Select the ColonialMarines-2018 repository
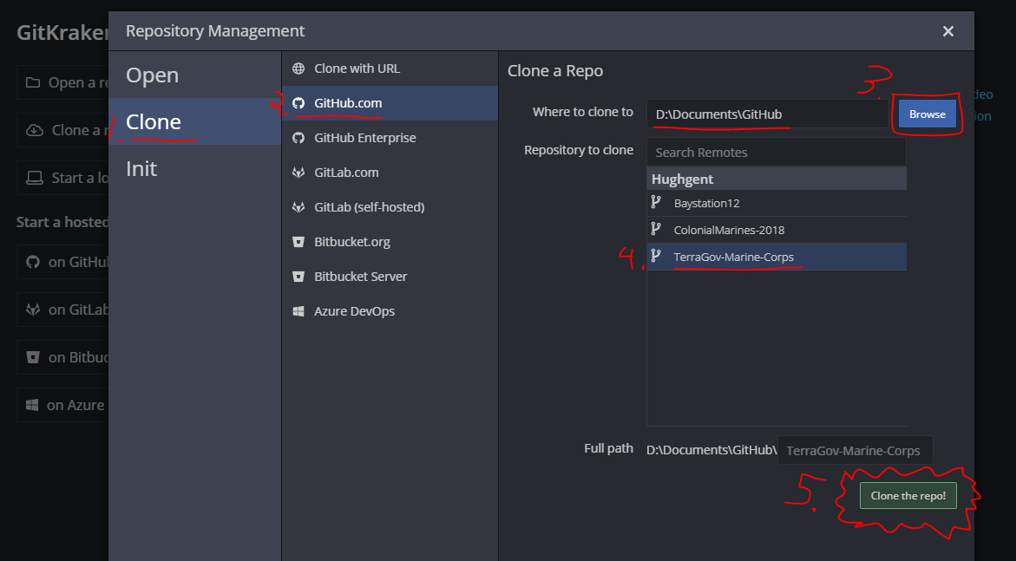 (777, 230)
